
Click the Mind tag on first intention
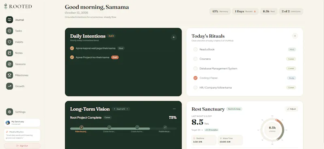pos(121,48)
